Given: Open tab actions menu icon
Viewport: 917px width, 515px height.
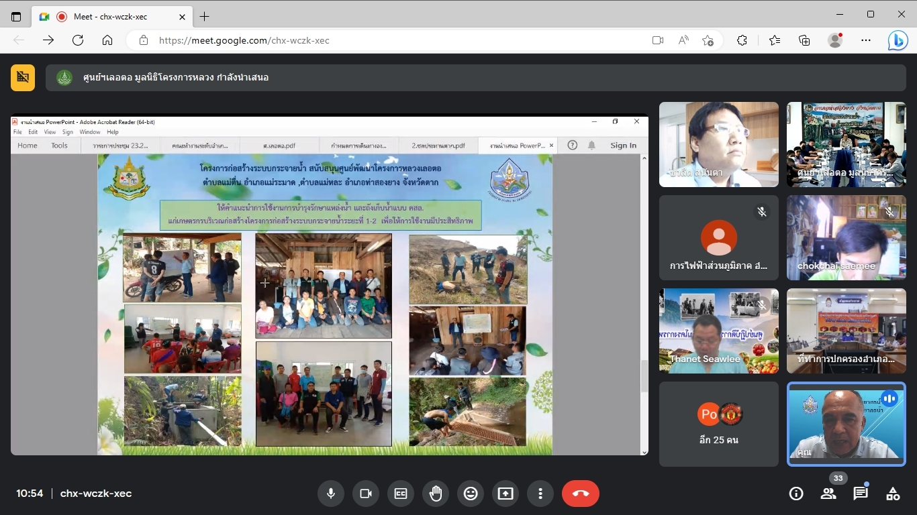Looking at the screenshot, I should pyautogui.click(x=16, y=16).
